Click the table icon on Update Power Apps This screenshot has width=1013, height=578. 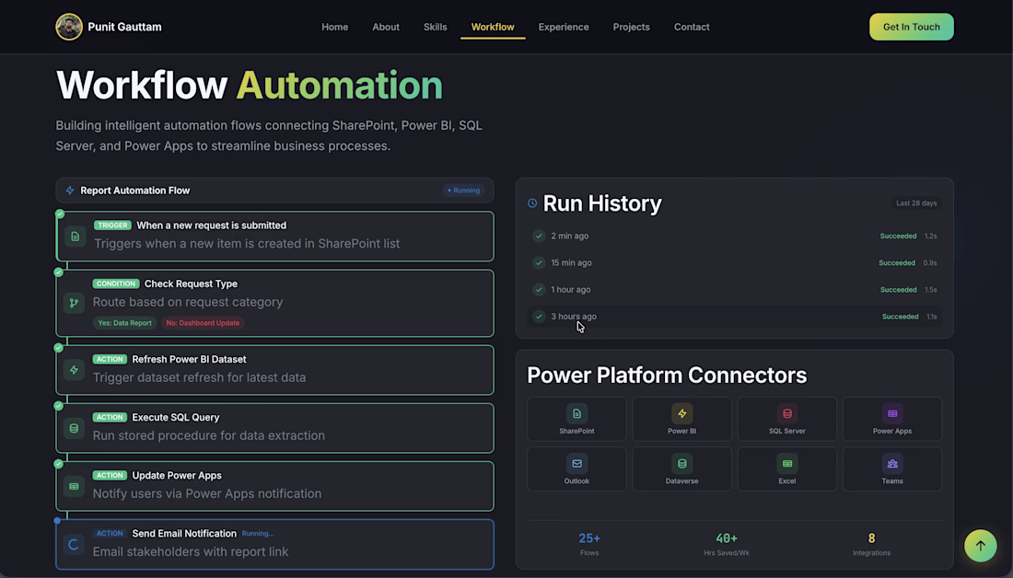[x=74, y=486]
